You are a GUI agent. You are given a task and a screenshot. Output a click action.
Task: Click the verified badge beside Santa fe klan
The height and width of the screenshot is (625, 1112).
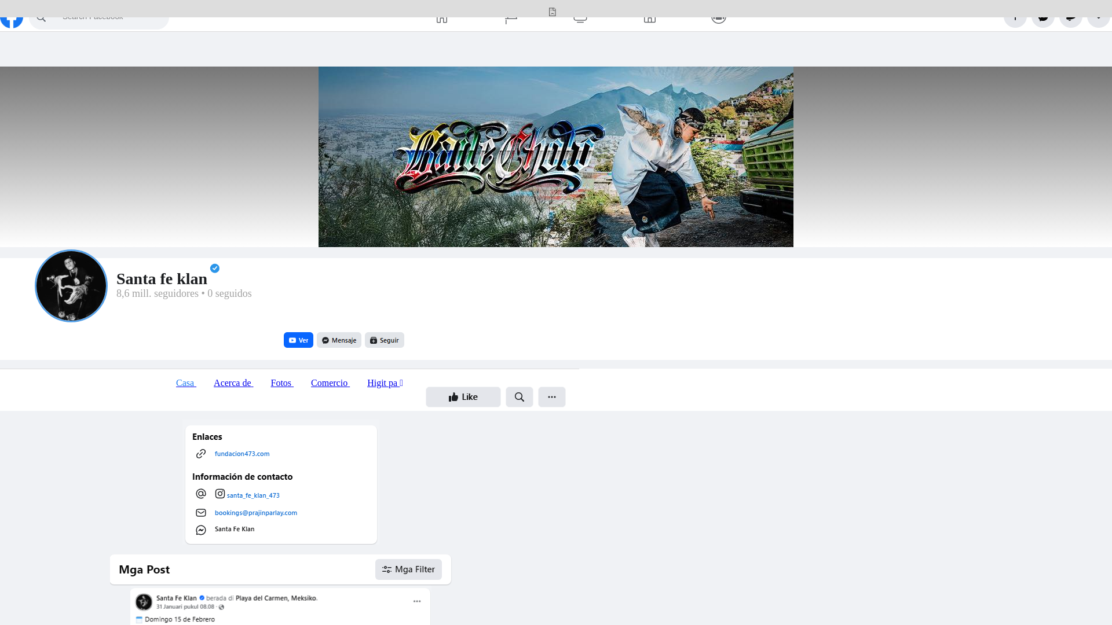215,268
